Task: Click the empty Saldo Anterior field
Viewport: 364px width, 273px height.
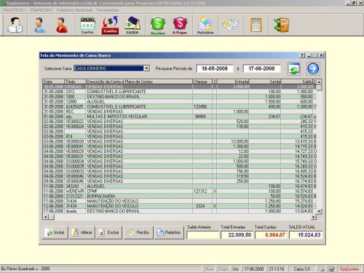Action: pos(203,235)
